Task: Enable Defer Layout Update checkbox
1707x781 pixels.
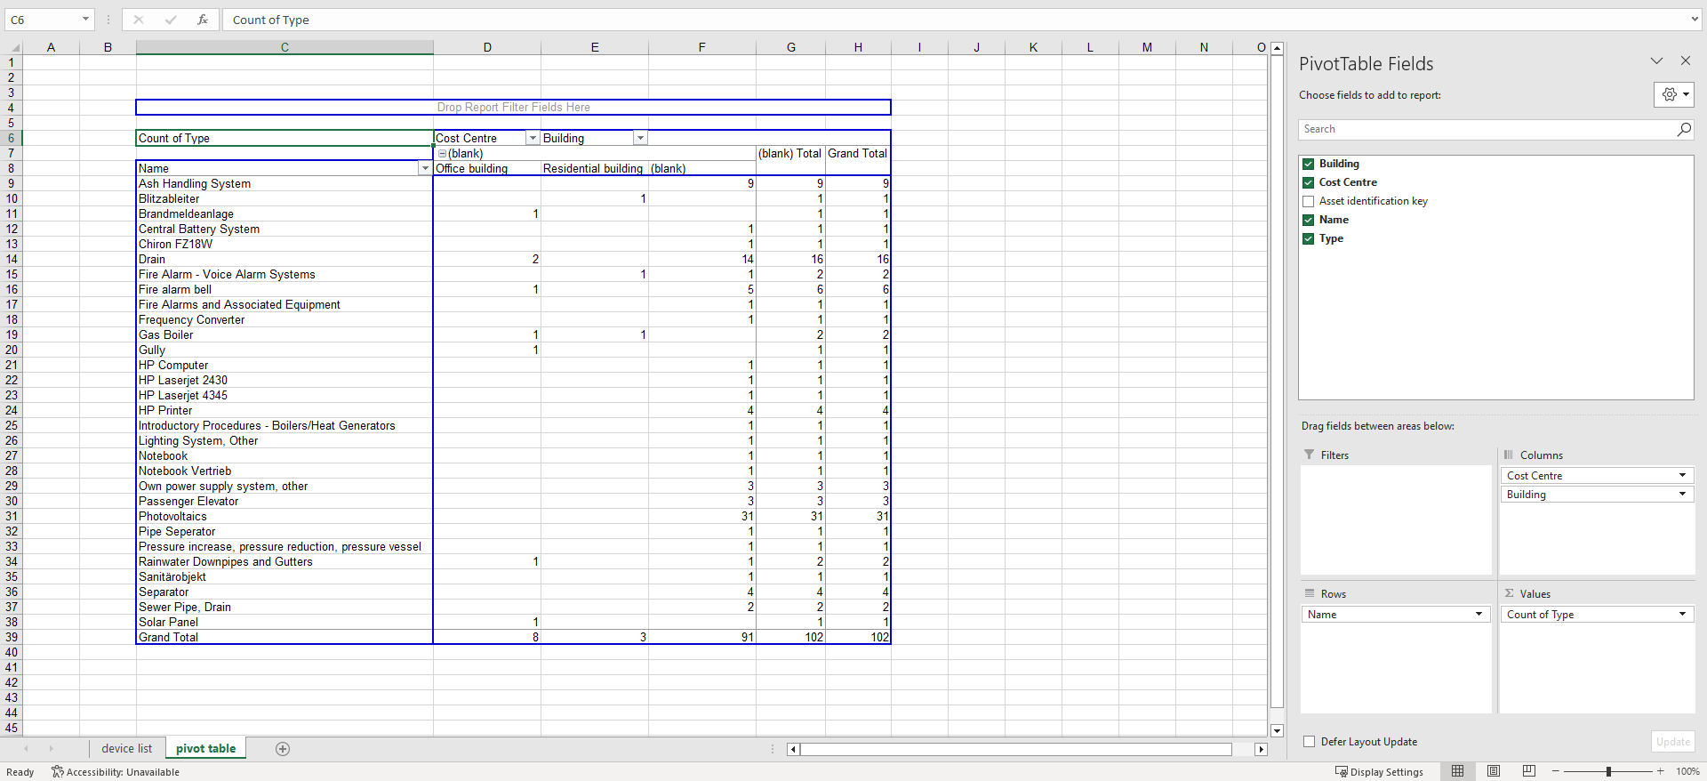Action: tap(1309, 742)
